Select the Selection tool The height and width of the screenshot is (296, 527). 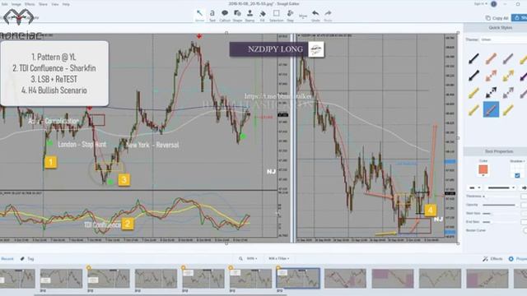[x=277, y=16]
